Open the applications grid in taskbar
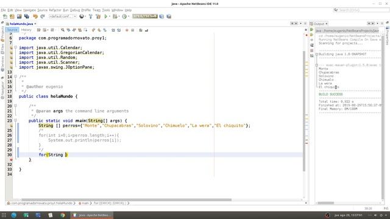 (x=4, y=215)
